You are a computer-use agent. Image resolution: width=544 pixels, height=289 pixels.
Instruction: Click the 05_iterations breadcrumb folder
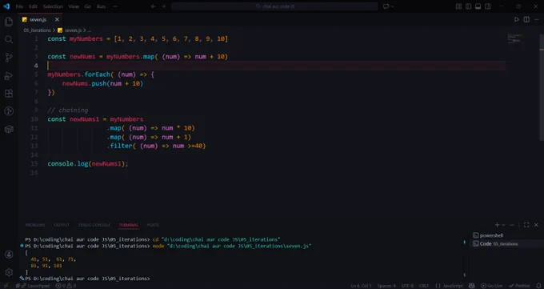click(x=37, y=30)
